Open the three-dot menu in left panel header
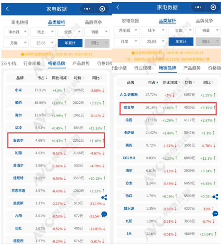The height and width of the screenshot is (244, 221). 87,9
